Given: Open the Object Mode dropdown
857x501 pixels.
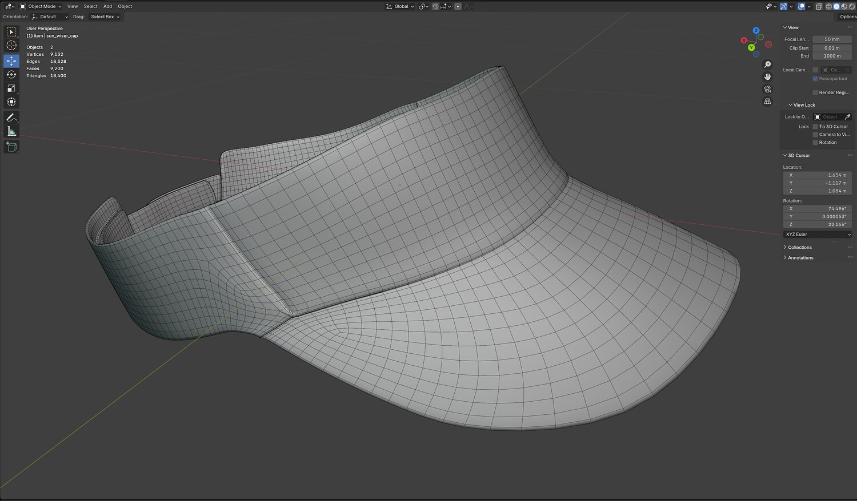Looking at the screenshot, I should [x=41, y=6].
